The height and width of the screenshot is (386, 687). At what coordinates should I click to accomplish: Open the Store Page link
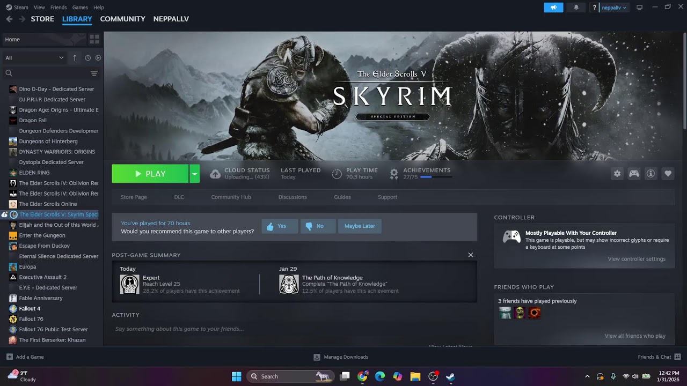pos(134,197)
